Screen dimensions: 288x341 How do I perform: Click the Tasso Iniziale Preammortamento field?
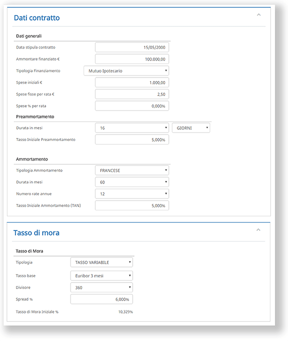click(132, 139)
